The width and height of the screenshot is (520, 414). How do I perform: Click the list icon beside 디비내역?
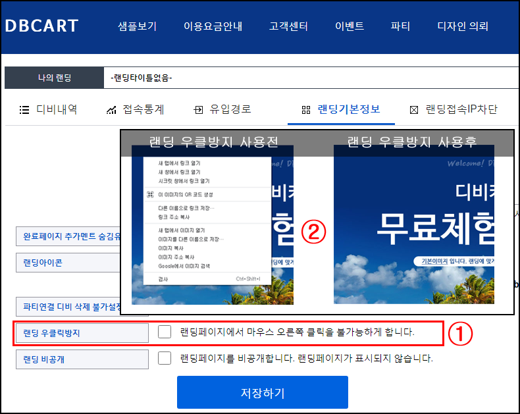24,110
